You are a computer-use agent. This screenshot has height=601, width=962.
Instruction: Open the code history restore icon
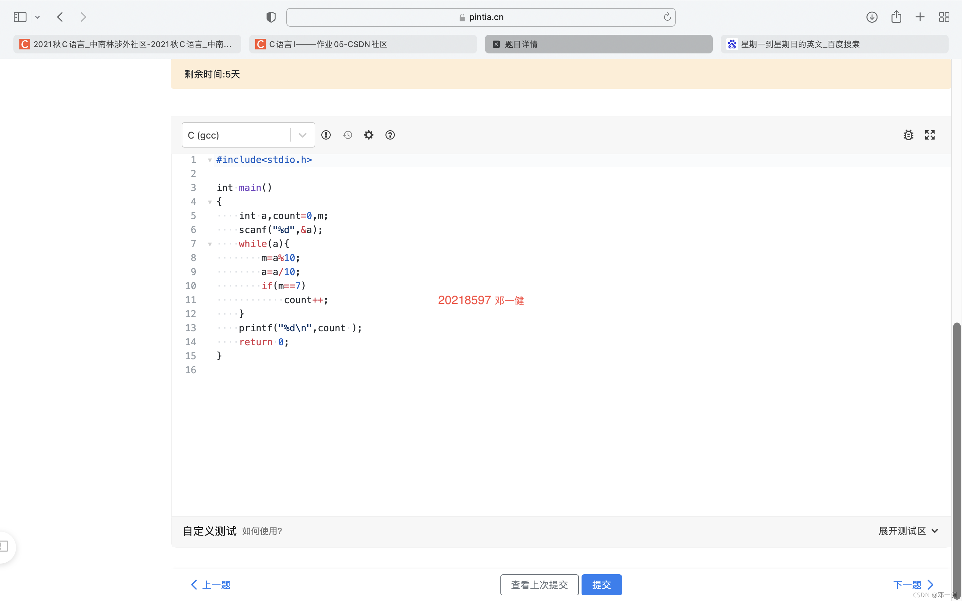[x=347, y=135]
